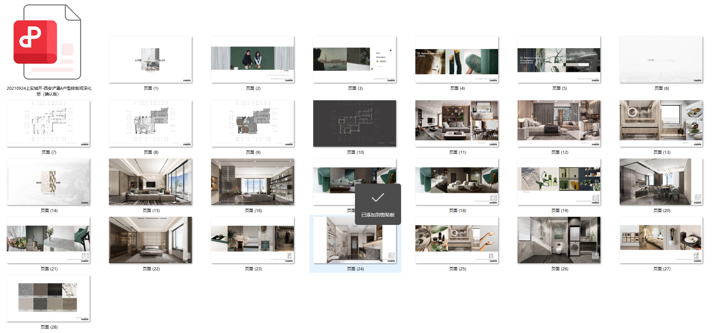Select the dark floor plan page 10
716x333 pixels.
click(355, 123)
